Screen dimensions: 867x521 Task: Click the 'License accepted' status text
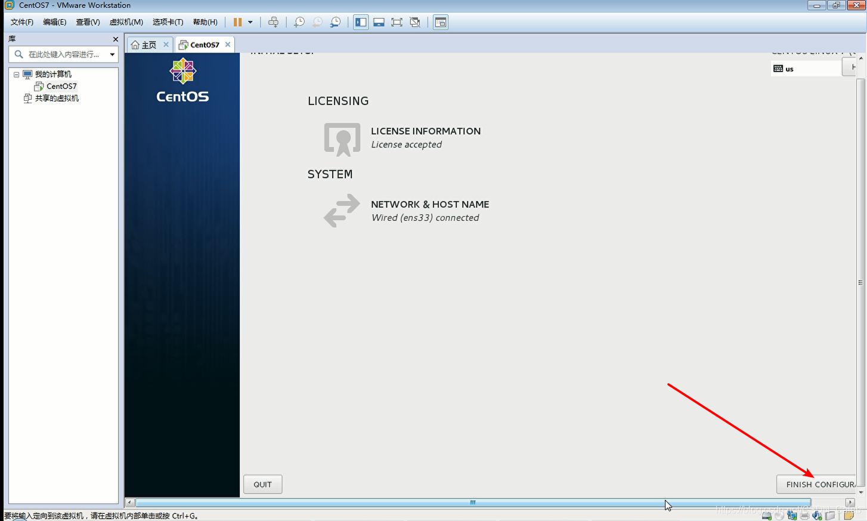(407, 144)
